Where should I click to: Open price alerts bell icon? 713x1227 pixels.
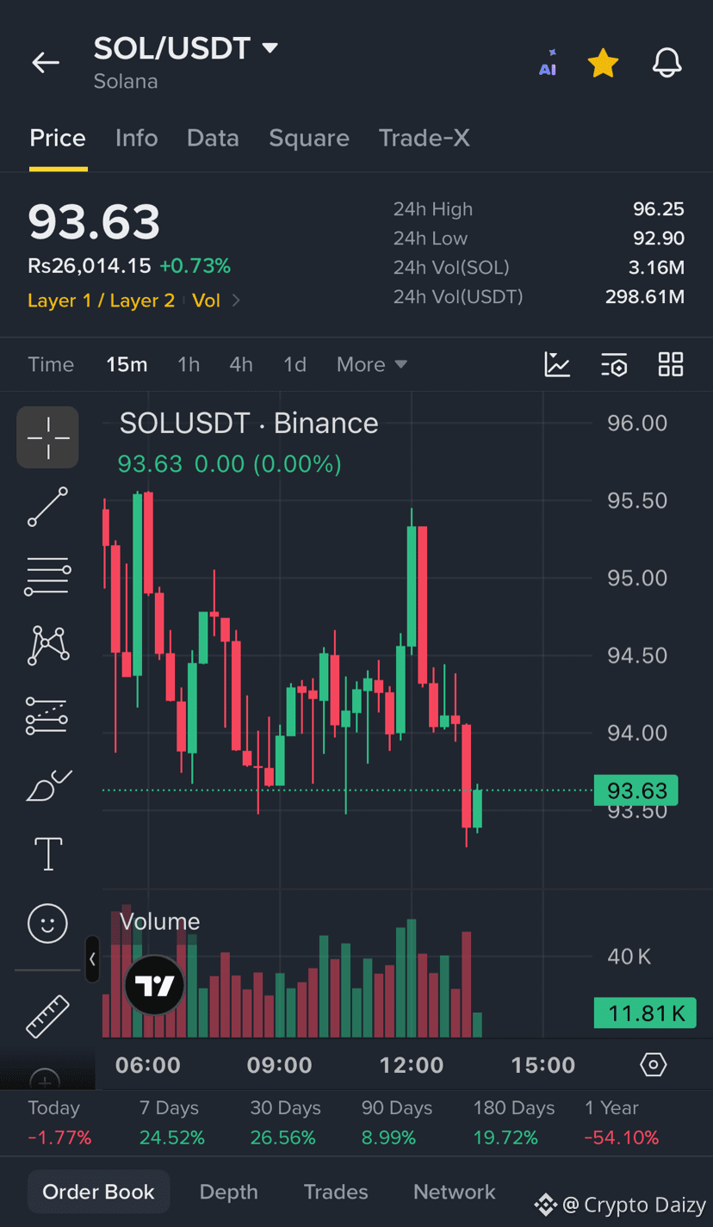click(667, 63)
